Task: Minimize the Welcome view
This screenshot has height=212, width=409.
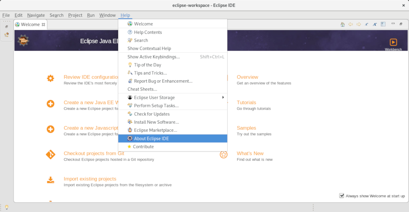Action: pos(393,24)
